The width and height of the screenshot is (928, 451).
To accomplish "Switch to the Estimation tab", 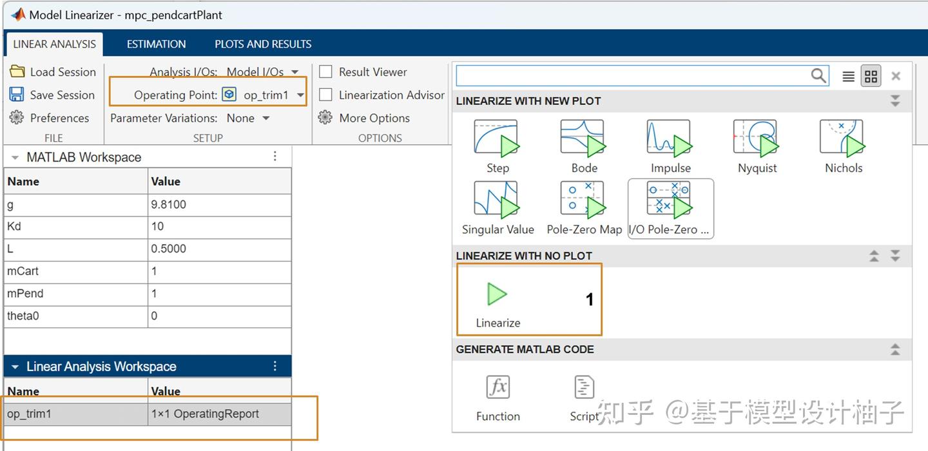I will tap(155, 43).
